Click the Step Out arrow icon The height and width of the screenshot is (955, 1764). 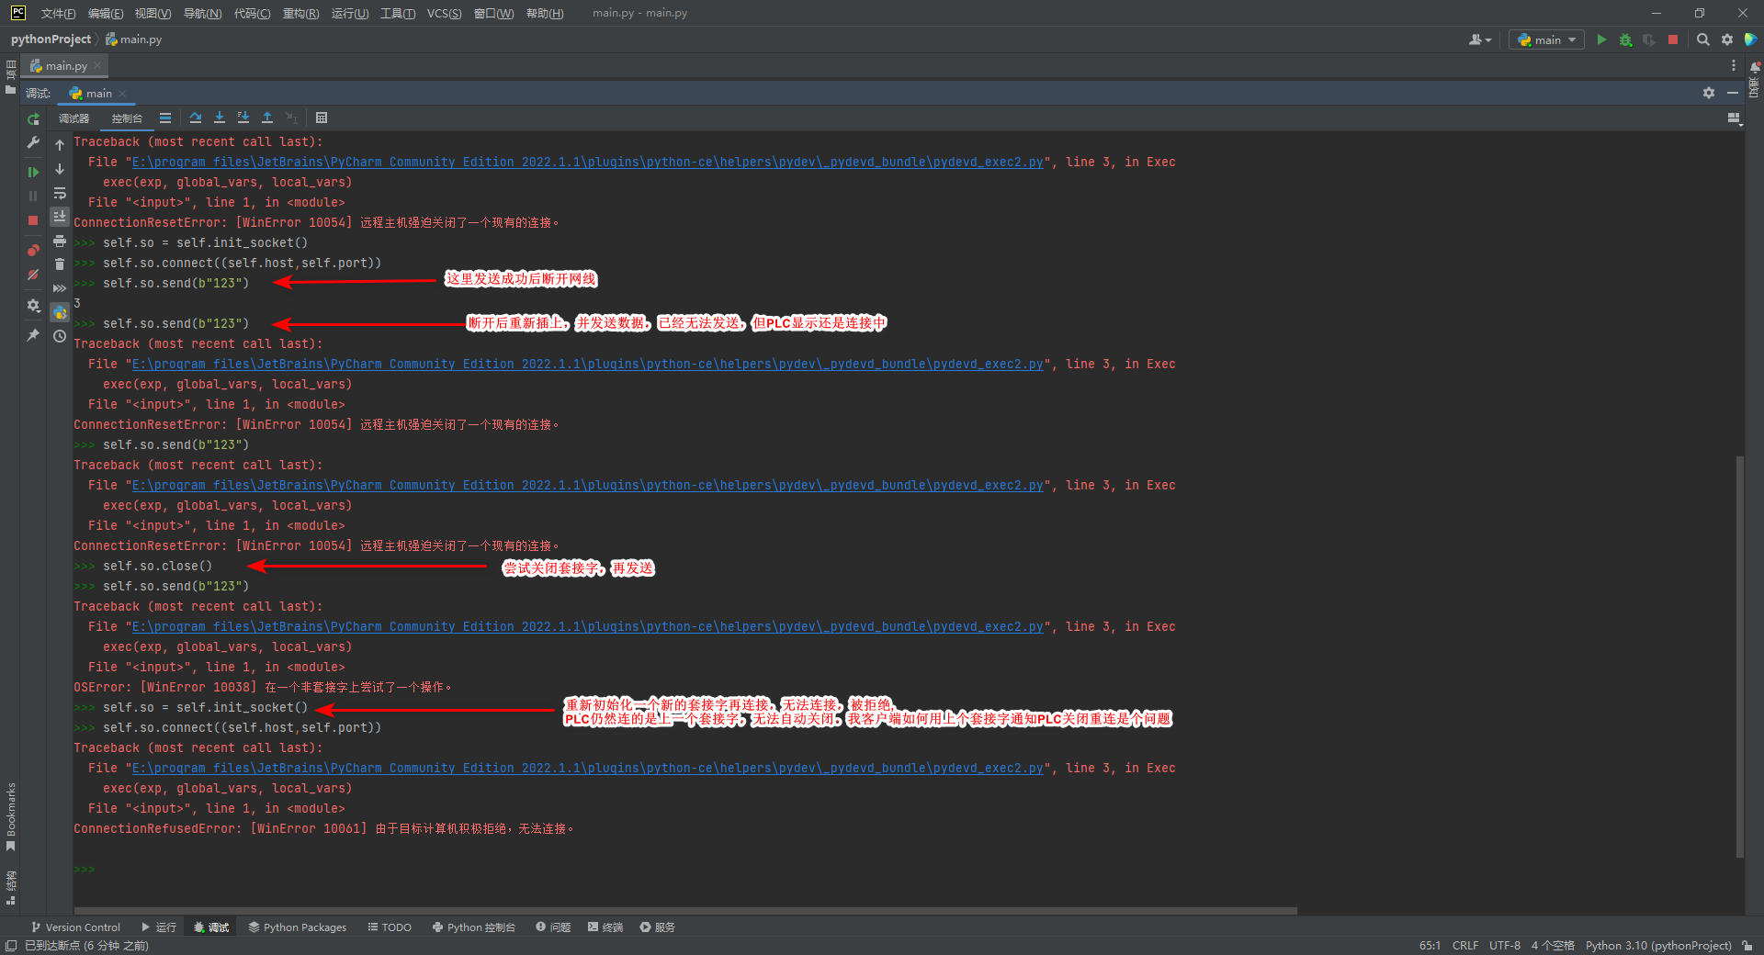click(267, 118)
